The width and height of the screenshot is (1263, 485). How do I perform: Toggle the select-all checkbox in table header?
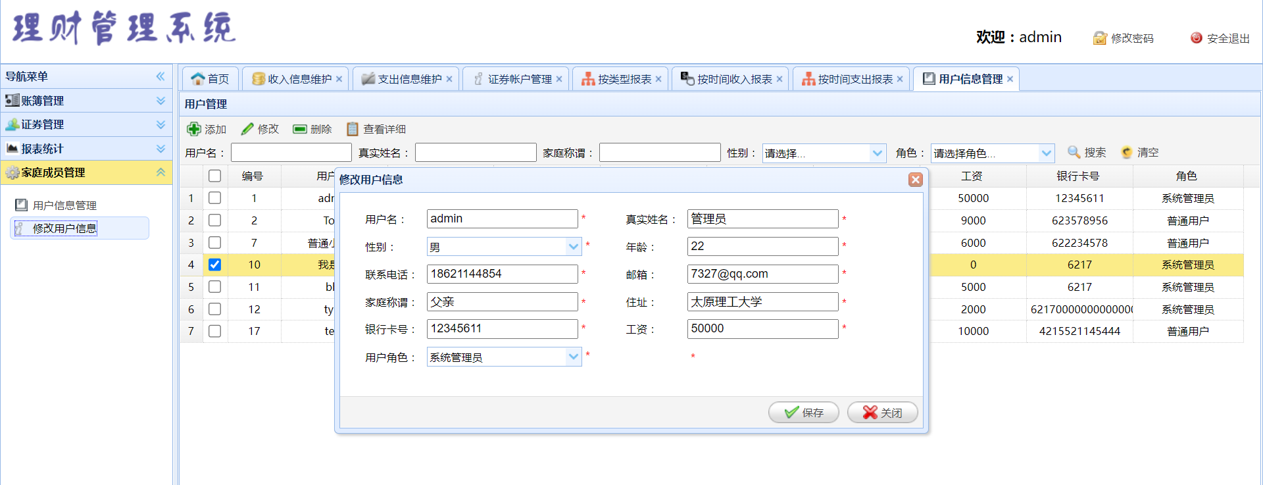coord(214,176)
